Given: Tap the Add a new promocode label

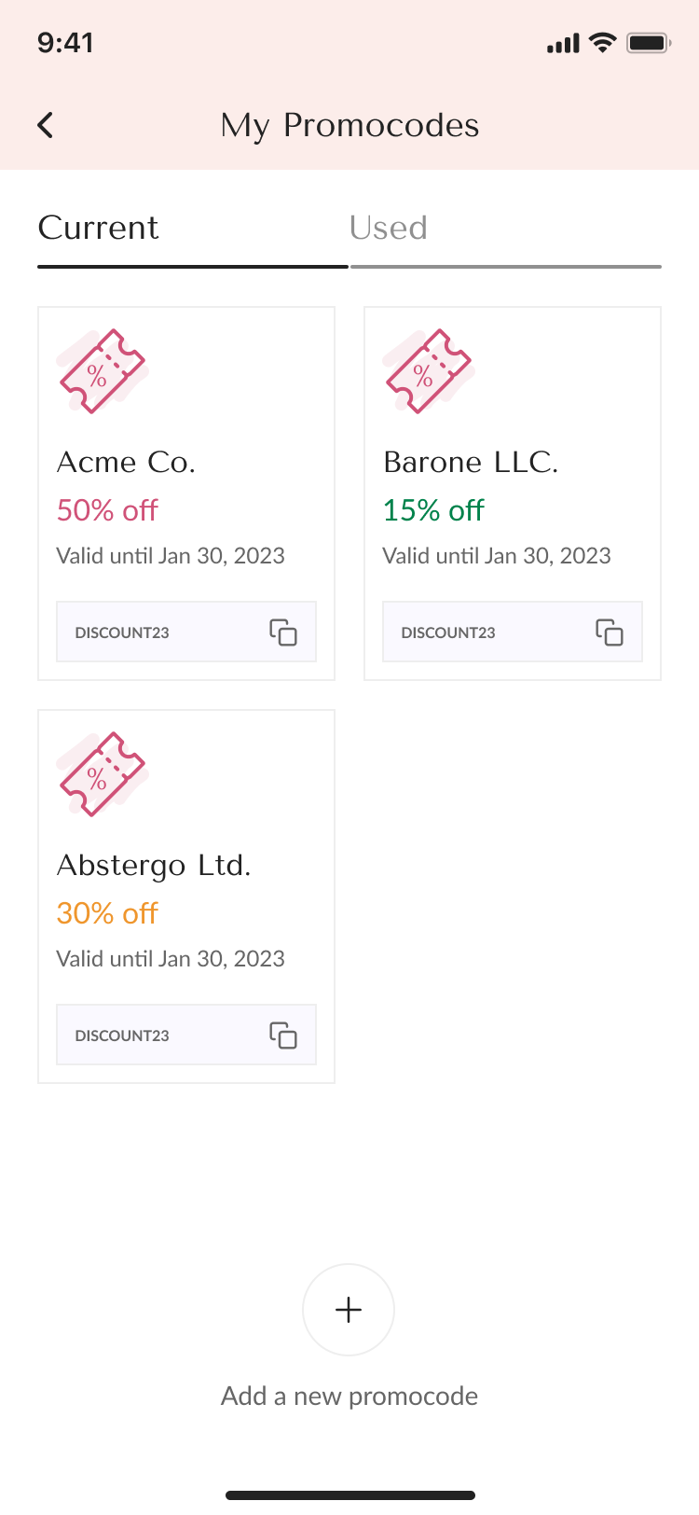Looking at the screenshot, I should (349, 1396).
